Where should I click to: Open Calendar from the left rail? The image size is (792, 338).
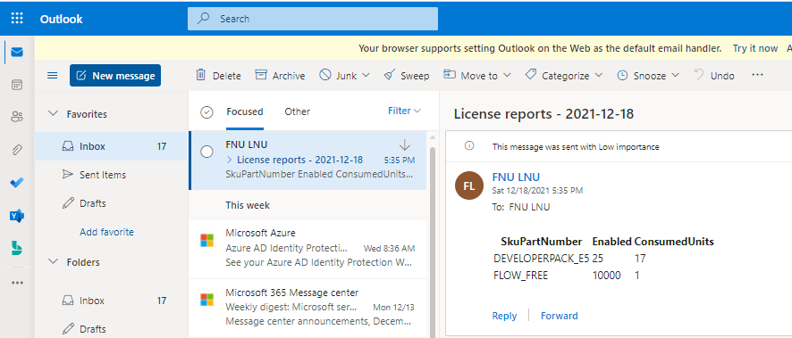[x=17, y=85]
